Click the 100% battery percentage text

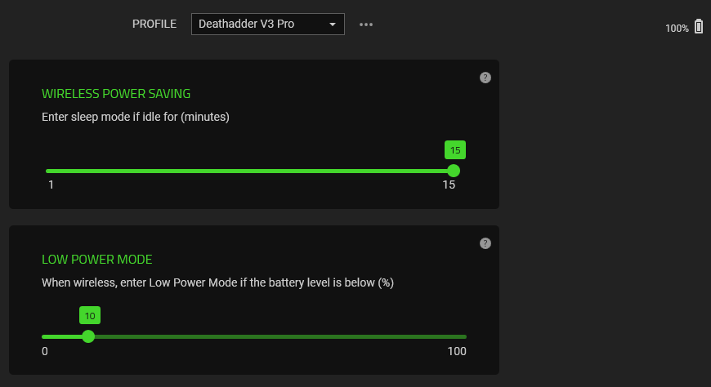(677, 29)
